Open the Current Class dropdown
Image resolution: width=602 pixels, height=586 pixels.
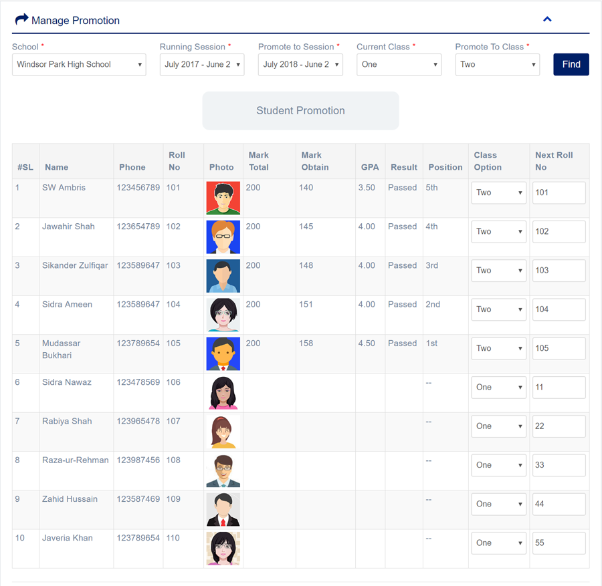click(x=399, y=65)
